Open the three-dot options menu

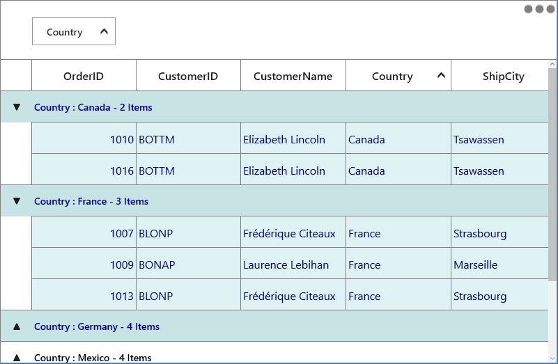(x=539, y=9)
